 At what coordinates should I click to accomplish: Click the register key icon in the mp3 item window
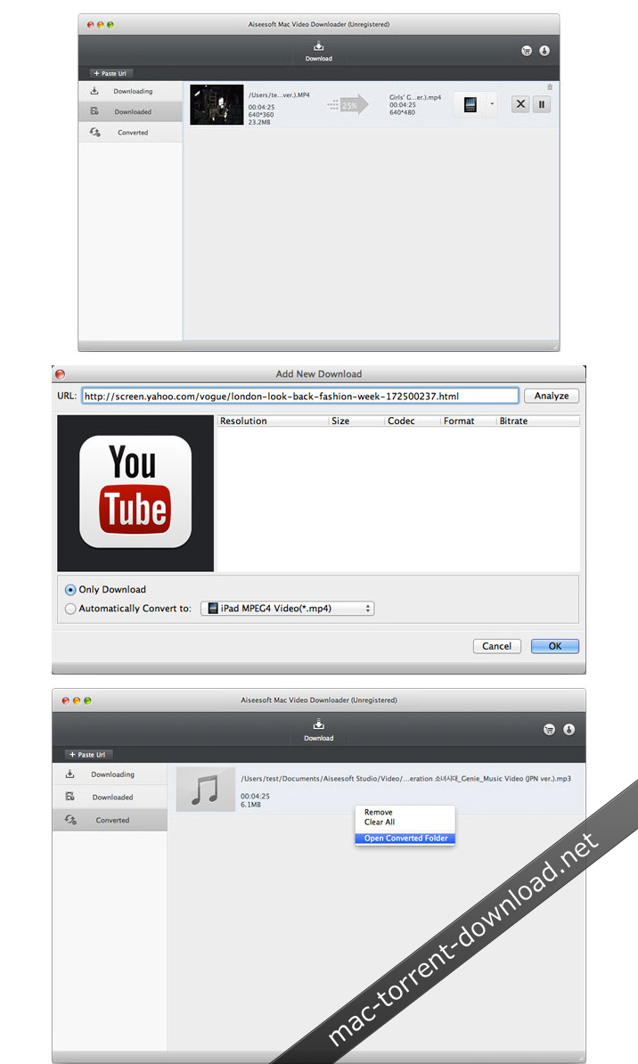pos(568,730)
